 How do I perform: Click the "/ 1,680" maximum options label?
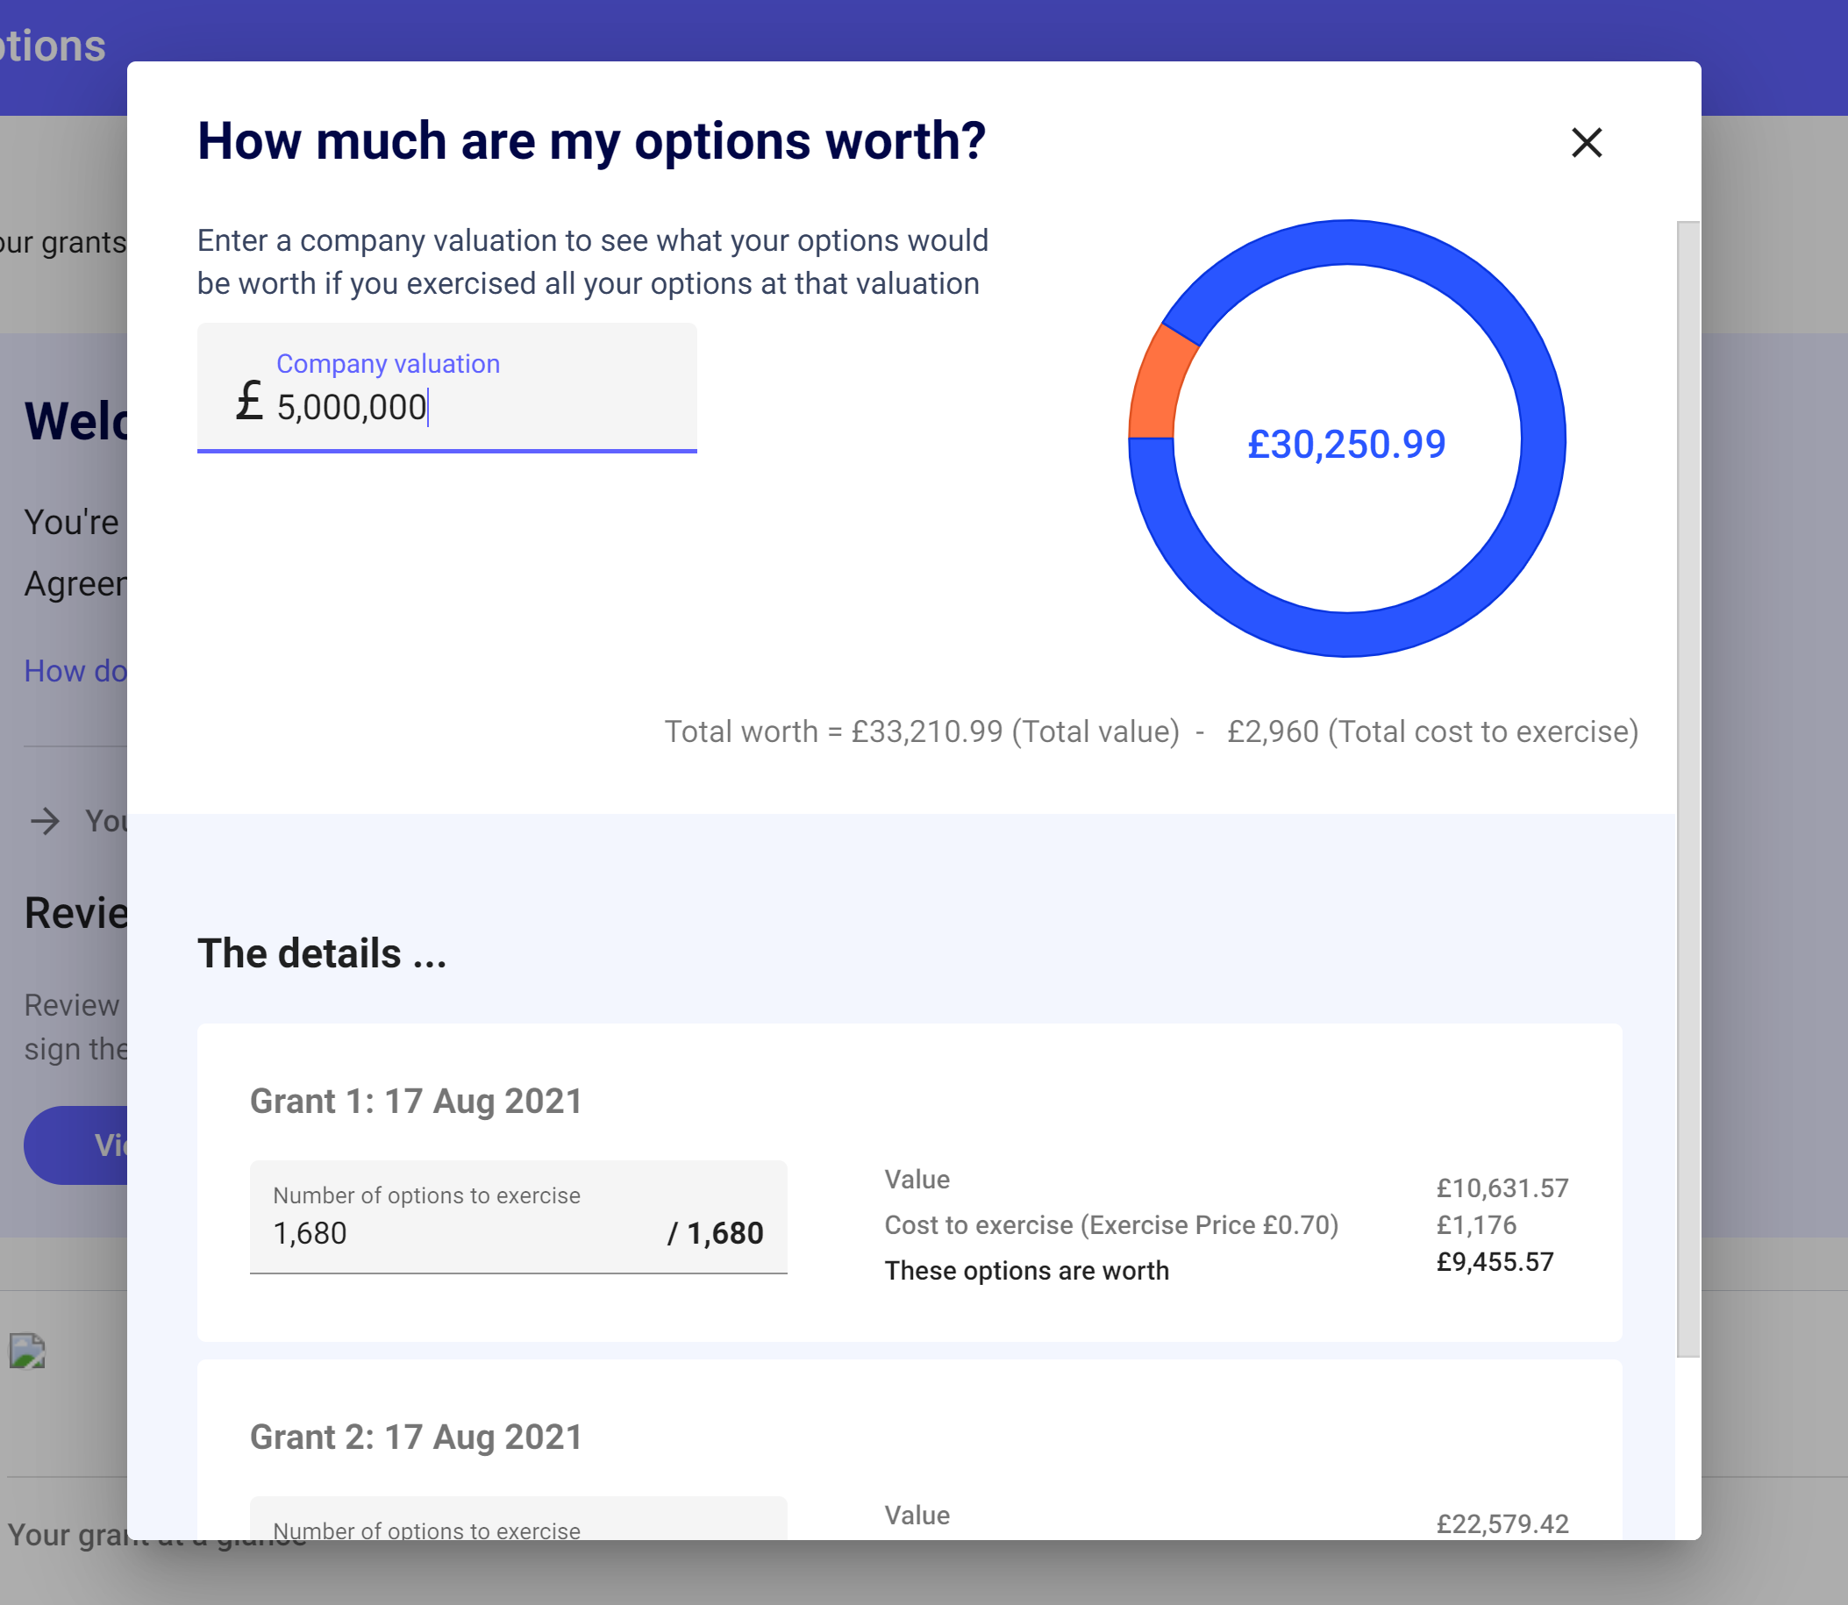point(715,1233)
